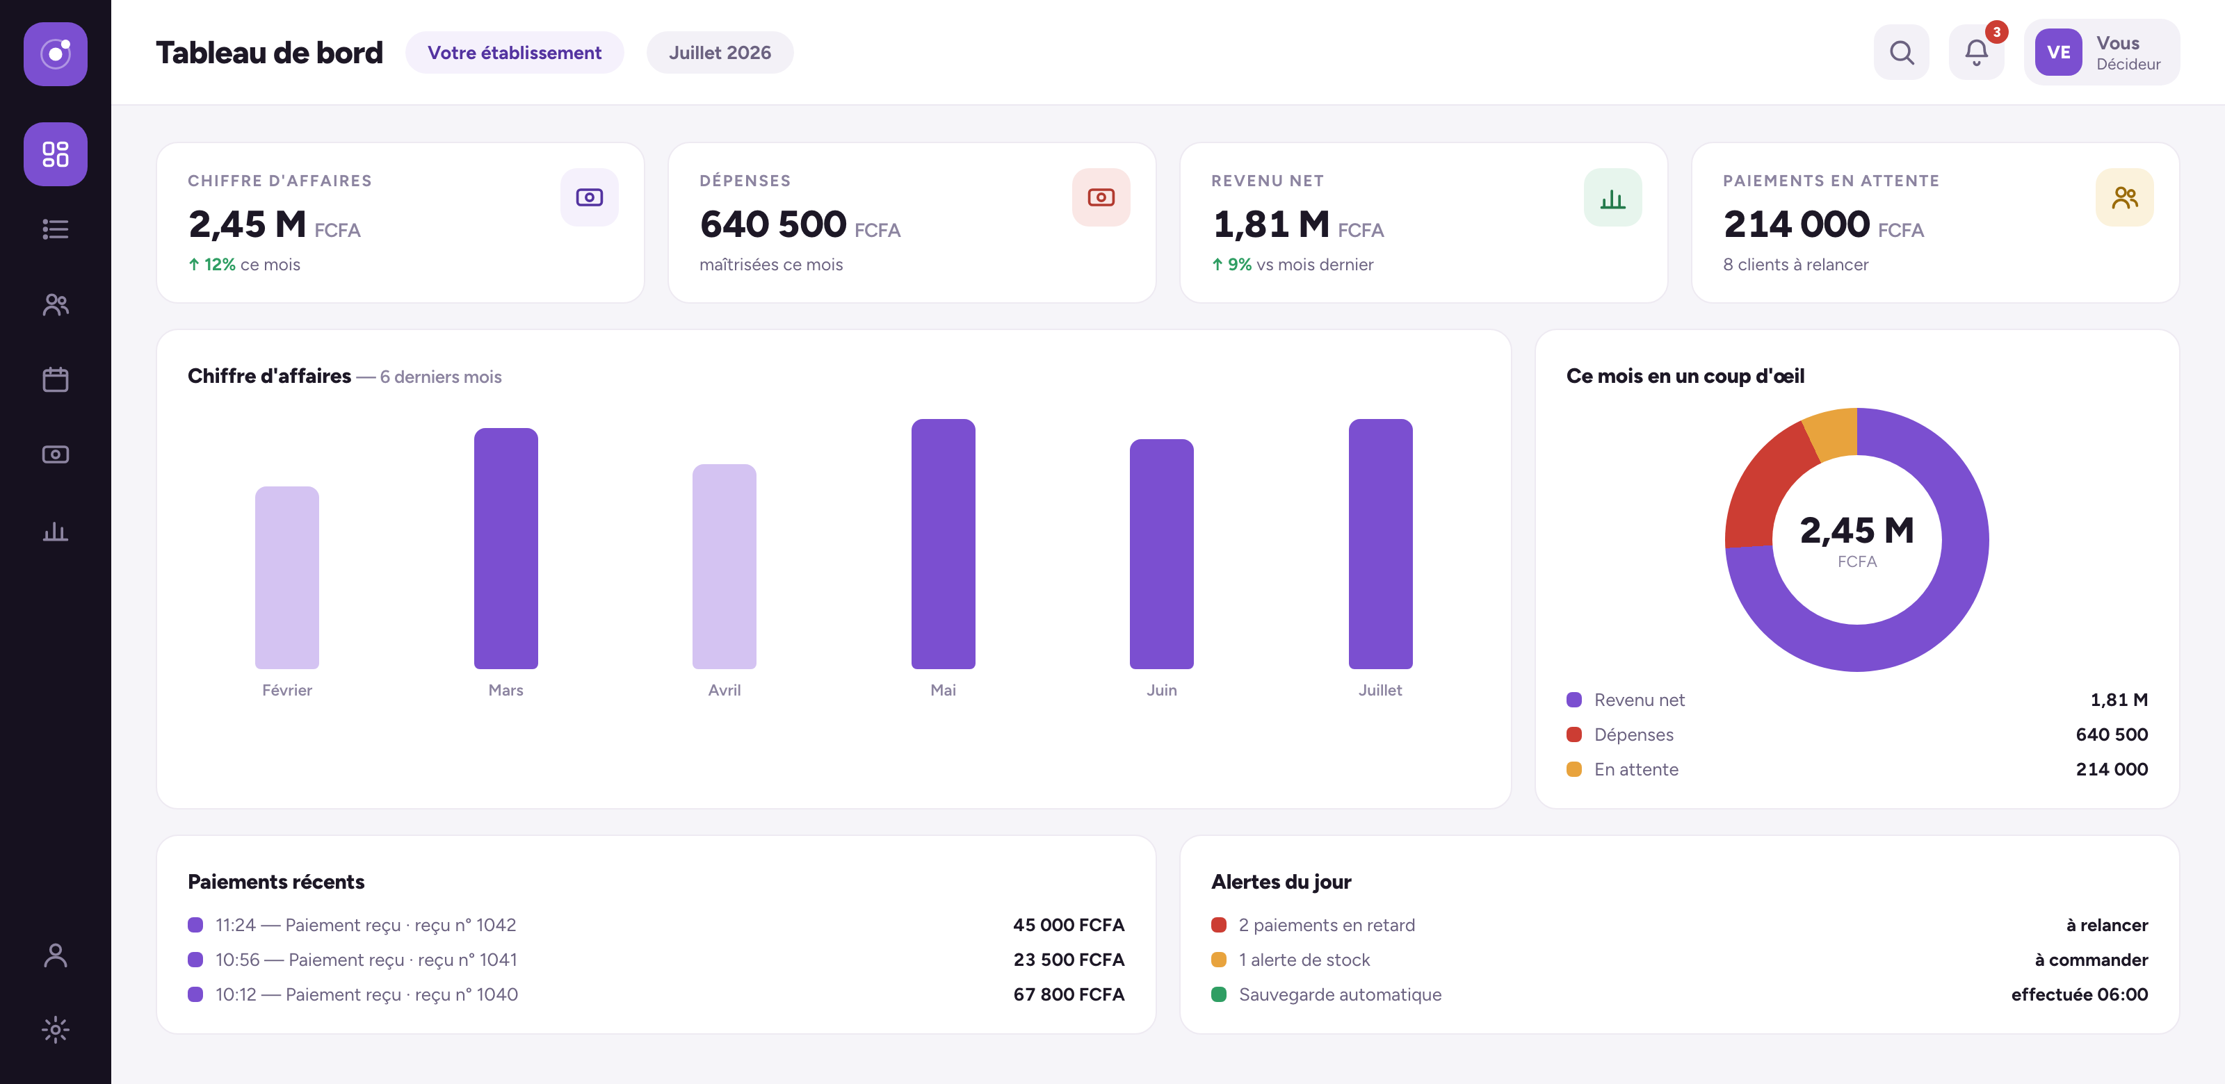Open payment row reçu n° 1042

click(x=656, y=925)
